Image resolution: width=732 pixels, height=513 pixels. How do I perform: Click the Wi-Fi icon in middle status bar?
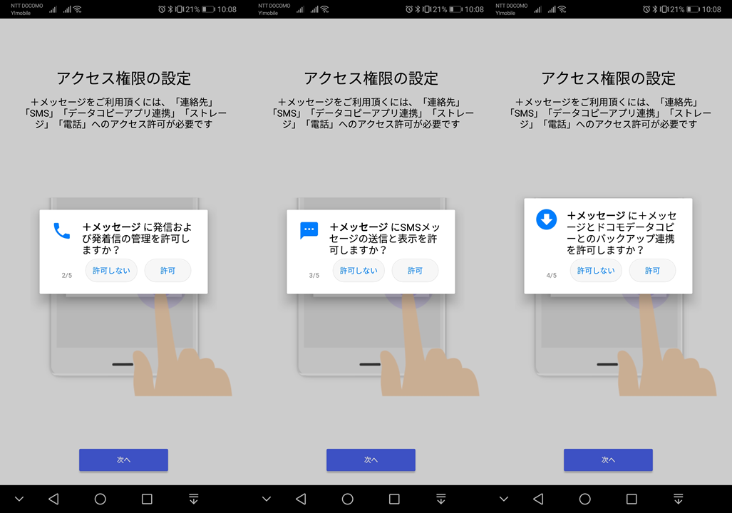coord(325,9)
